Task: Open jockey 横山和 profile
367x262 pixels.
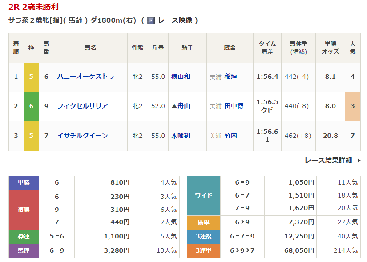Action: (181, 77)
